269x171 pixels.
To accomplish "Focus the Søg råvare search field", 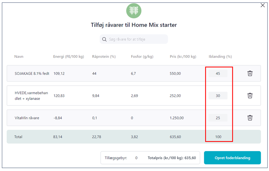I will pos(137,39).
